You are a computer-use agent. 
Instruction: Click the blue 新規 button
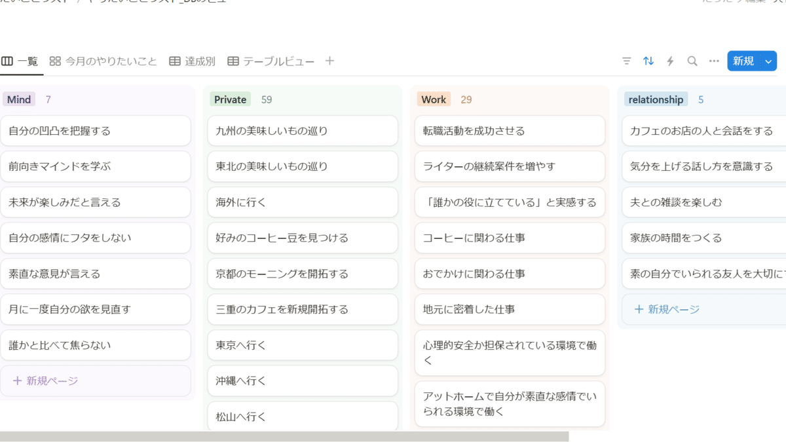coord(743,61)
